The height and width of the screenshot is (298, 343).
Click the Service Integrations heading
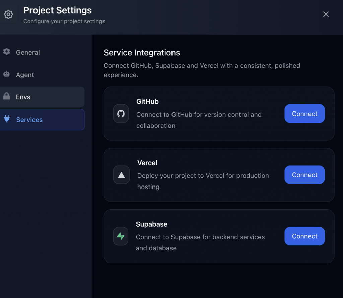(x=142, y=53)
